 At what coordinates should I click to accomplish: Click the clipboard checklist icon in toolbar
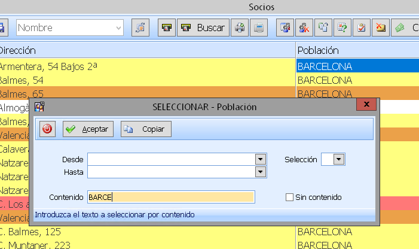tap(362, 28)
